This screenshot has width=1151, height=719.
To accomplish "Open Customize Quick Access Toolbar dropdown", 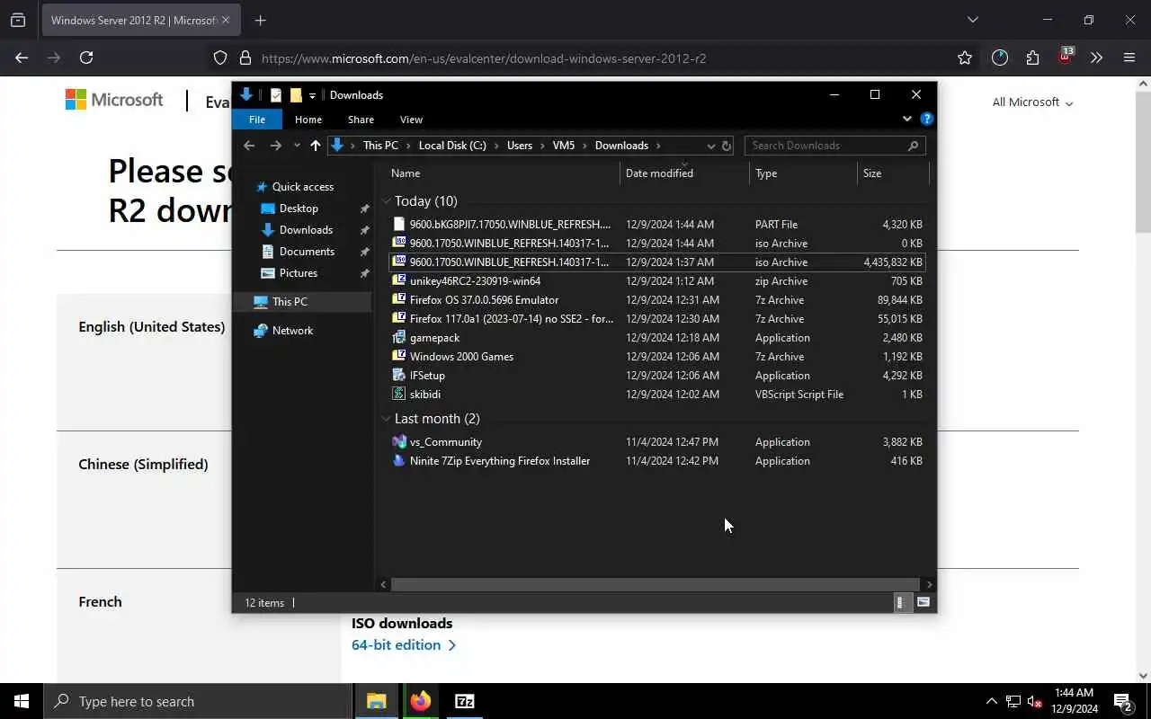I will point(312,95).
